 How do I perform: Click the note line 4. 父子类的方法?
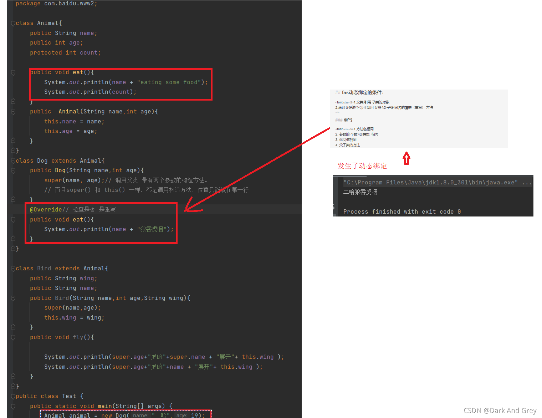(348, 145)
